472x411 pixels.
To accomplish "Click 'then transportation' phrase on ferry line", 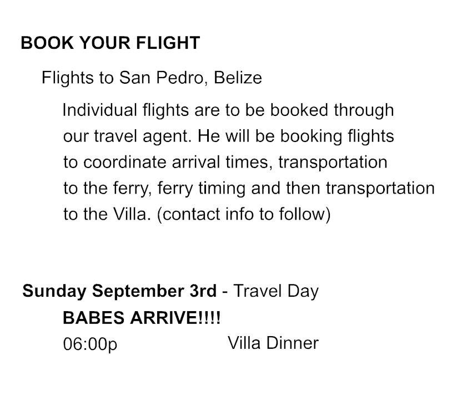I will click(x=360, y=189).
